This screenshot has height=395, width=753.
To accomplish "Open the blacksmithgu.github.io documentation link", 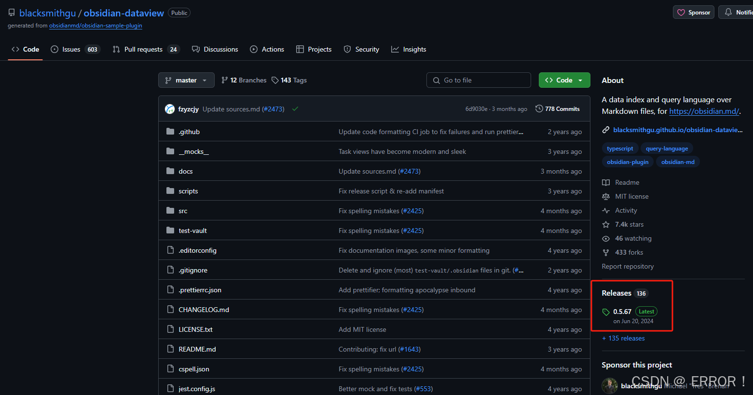I will click(x=678, y=130).
